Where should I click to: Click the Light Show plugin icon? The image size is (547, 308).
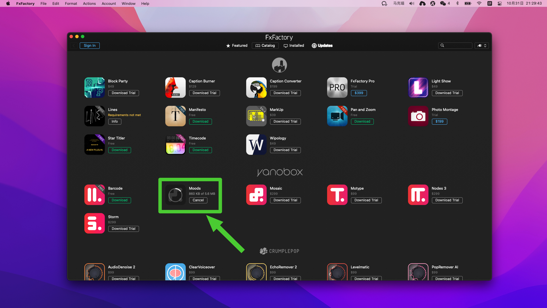click(x=418, y=88)
